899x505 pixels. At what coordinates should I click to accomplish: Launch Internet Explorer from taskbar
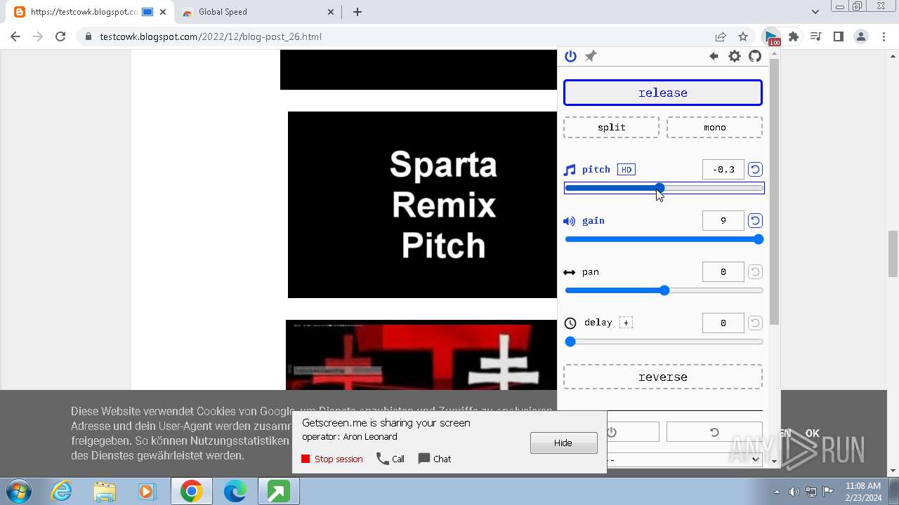click(x=61, y=492)
